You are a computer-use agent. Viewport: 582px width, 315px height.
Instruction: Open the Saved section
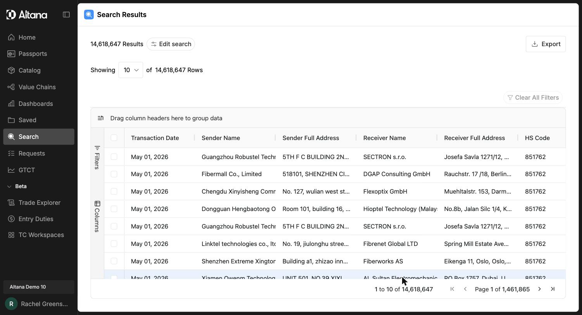[39, 120]
